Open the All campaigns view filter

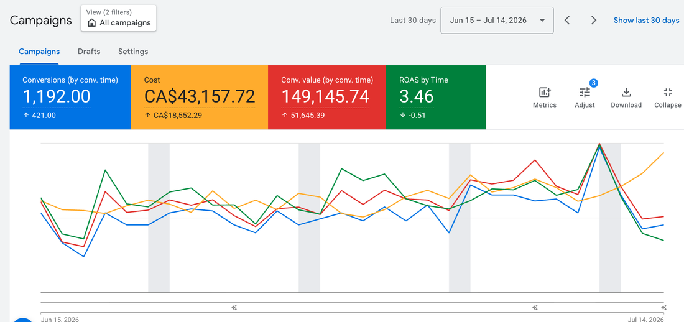(119, 18)
